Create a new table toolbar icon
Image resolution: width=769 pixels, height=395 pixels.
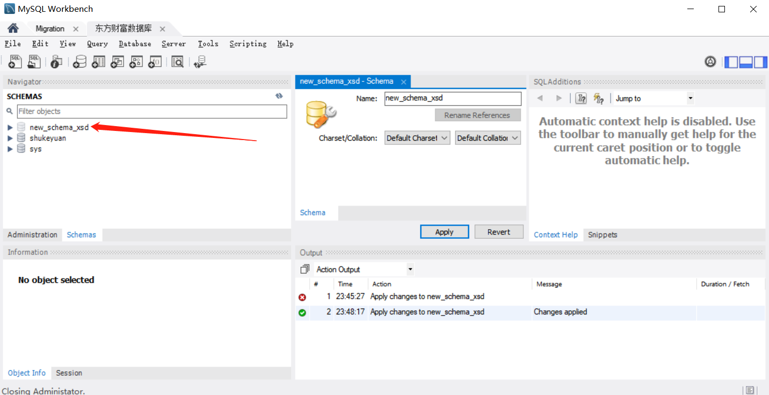point(98,62)
